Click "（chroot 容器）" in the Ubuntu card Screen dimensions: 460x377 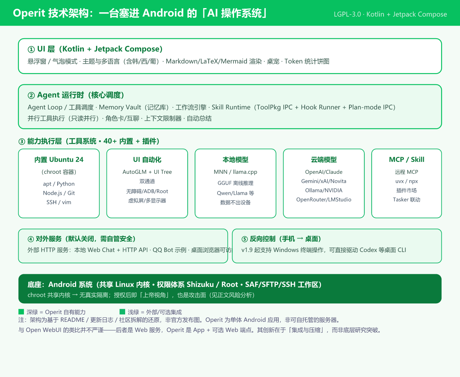tap(59, 172)
